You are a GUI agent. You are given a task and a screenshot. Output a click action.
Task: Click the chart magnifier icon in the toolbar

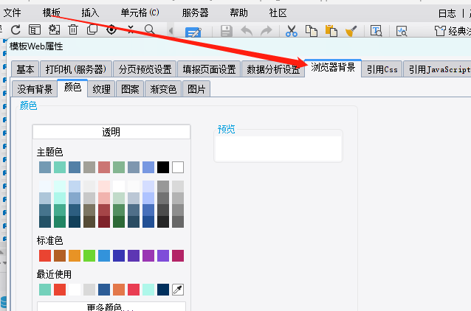(402, 31)
